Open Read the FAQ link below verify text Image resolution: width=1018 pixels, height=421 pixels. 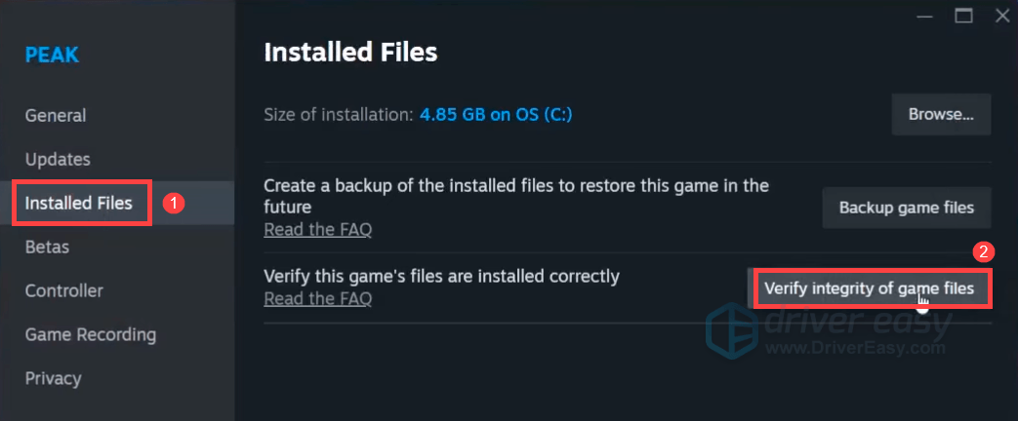pos(317,298)
